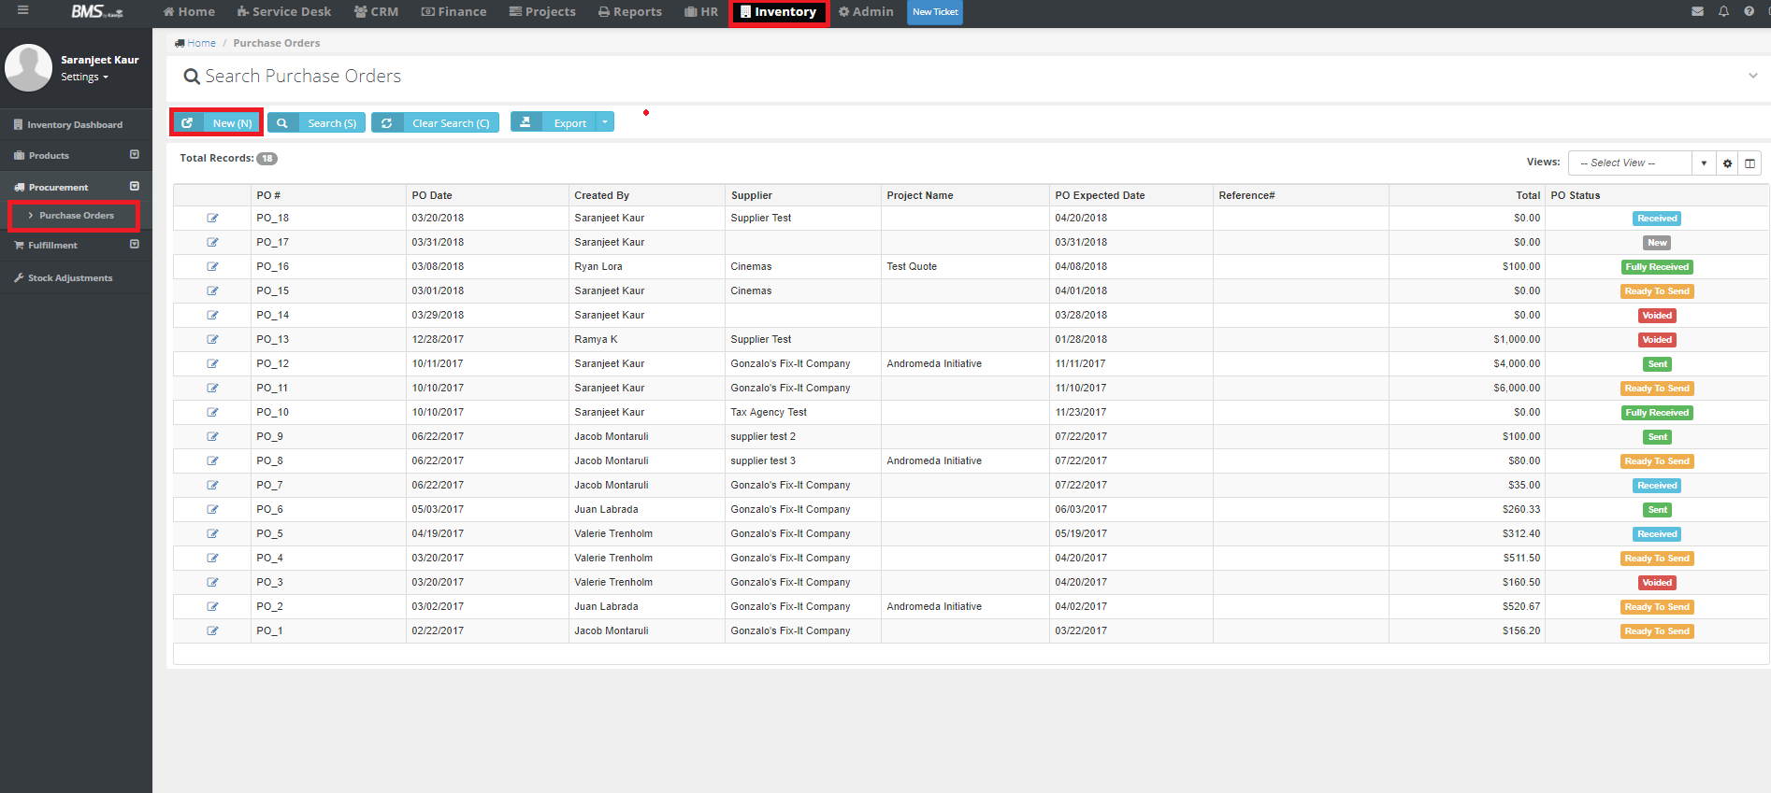This screenshot has width=1771, height=793.
Task: Edit purchase order PO_4
Action: pyautogui.click(x=212, y=558)
